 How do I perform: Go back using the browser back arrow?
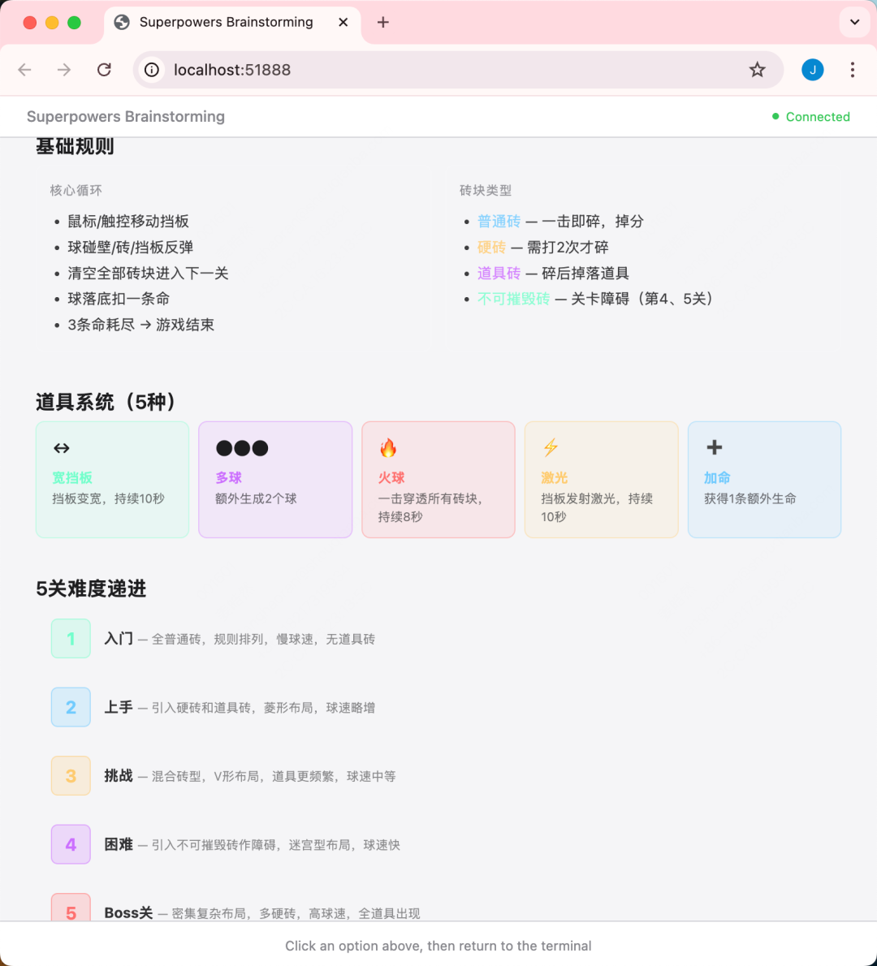pos(25,70)
